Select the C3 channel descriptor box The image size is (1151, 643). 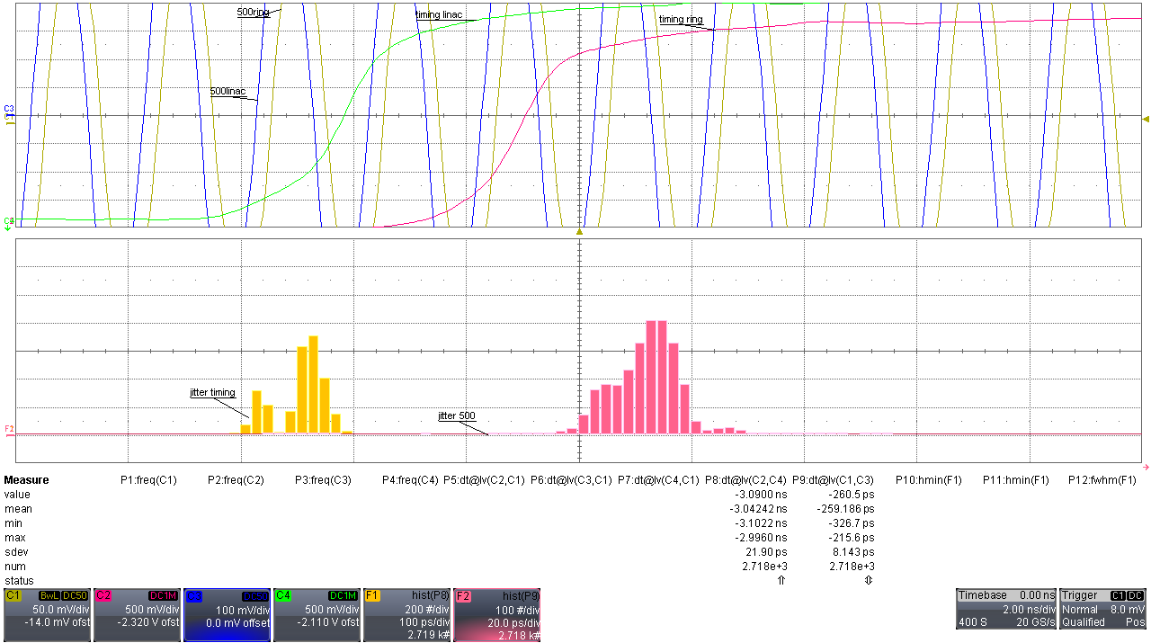point(227,615)
